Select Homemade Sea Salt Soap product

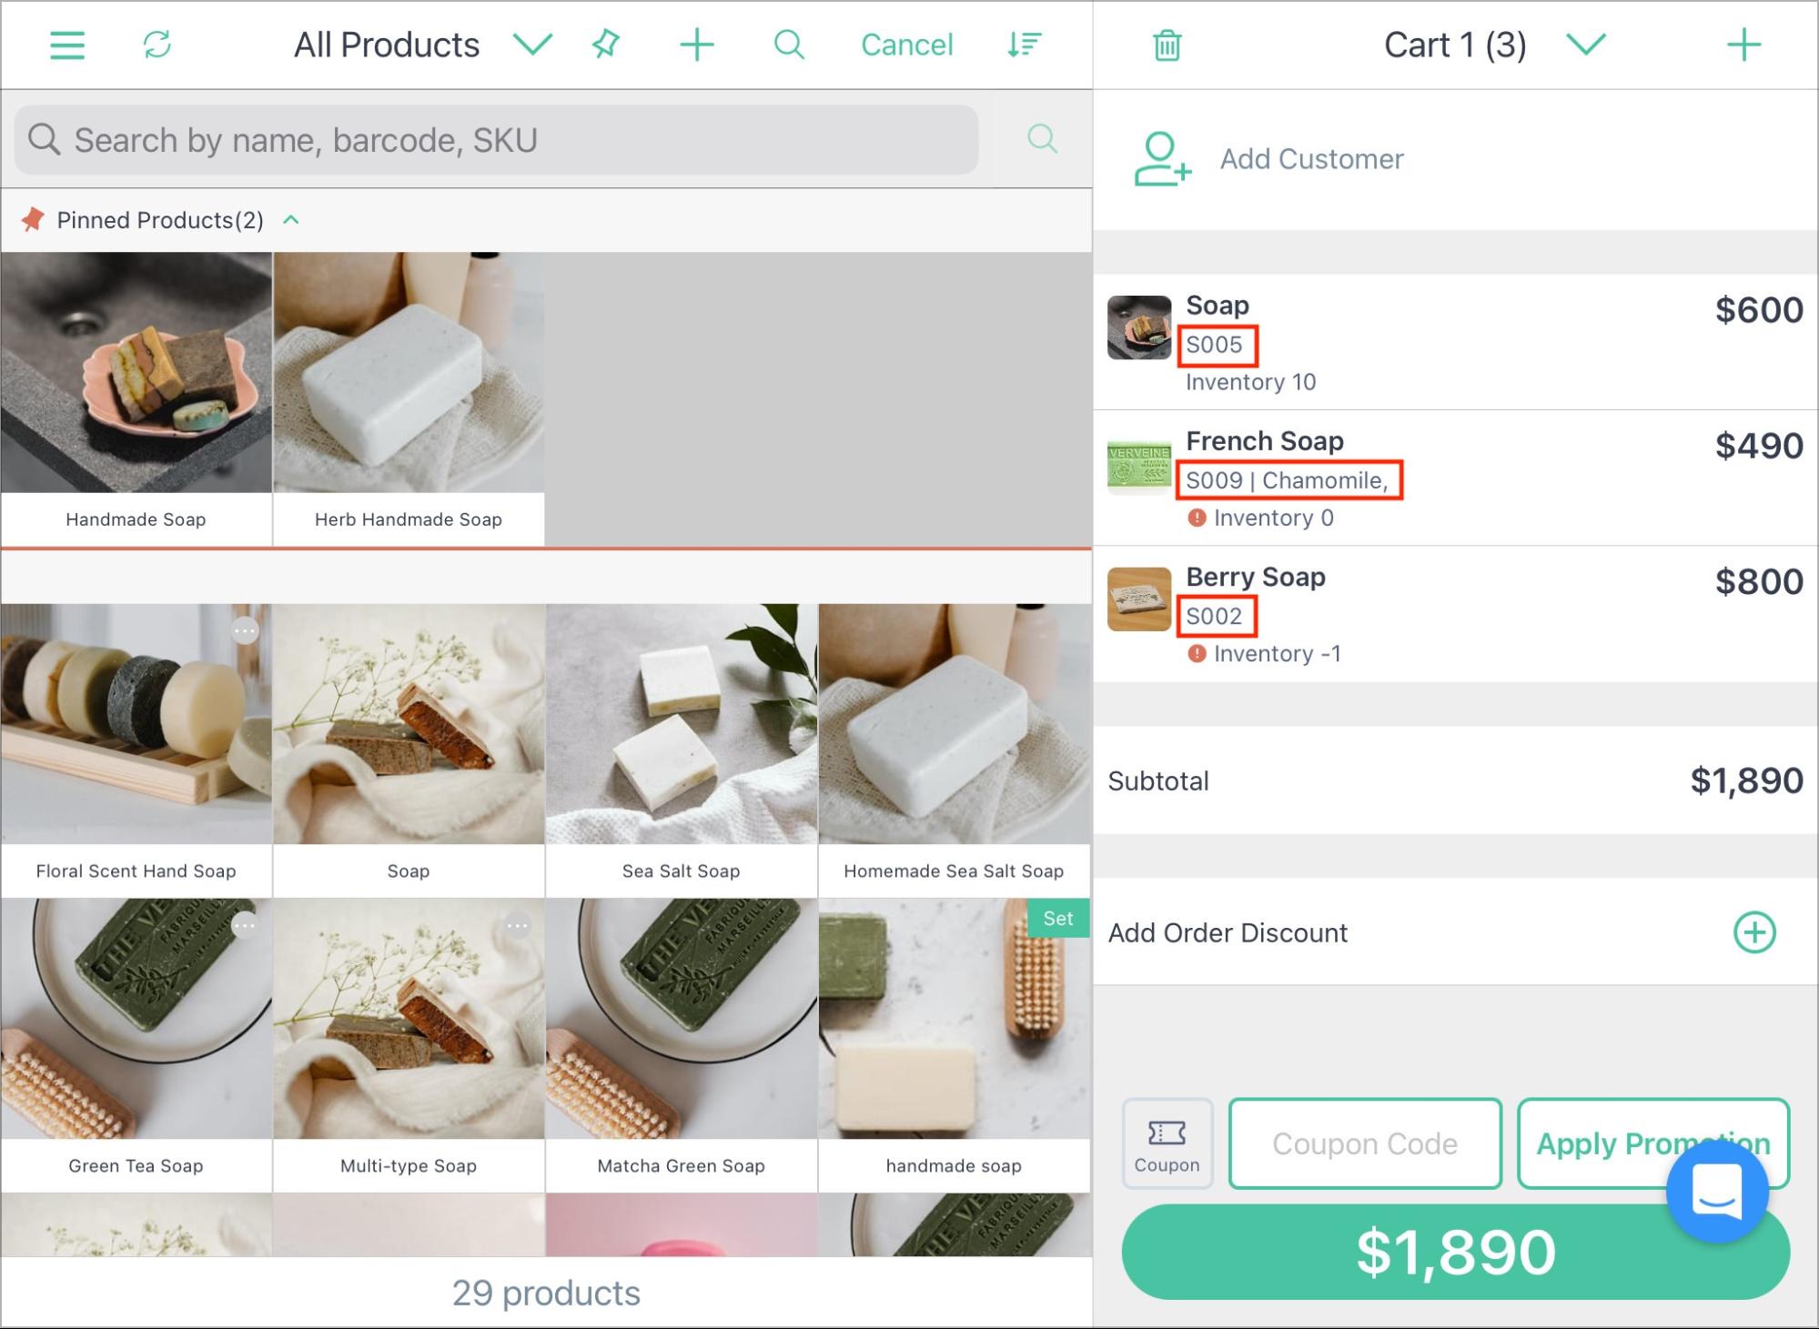955,750
